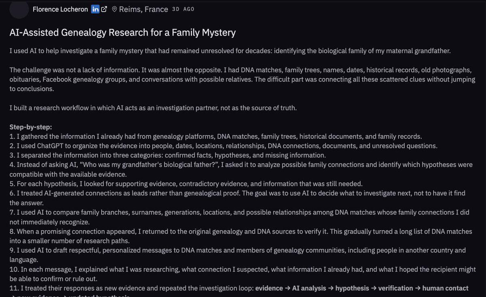Click the intro paragraph about maternal grandfather
The height and width of the screenshot is (297, 486).
pyautogui.click(x=230, y=51)
